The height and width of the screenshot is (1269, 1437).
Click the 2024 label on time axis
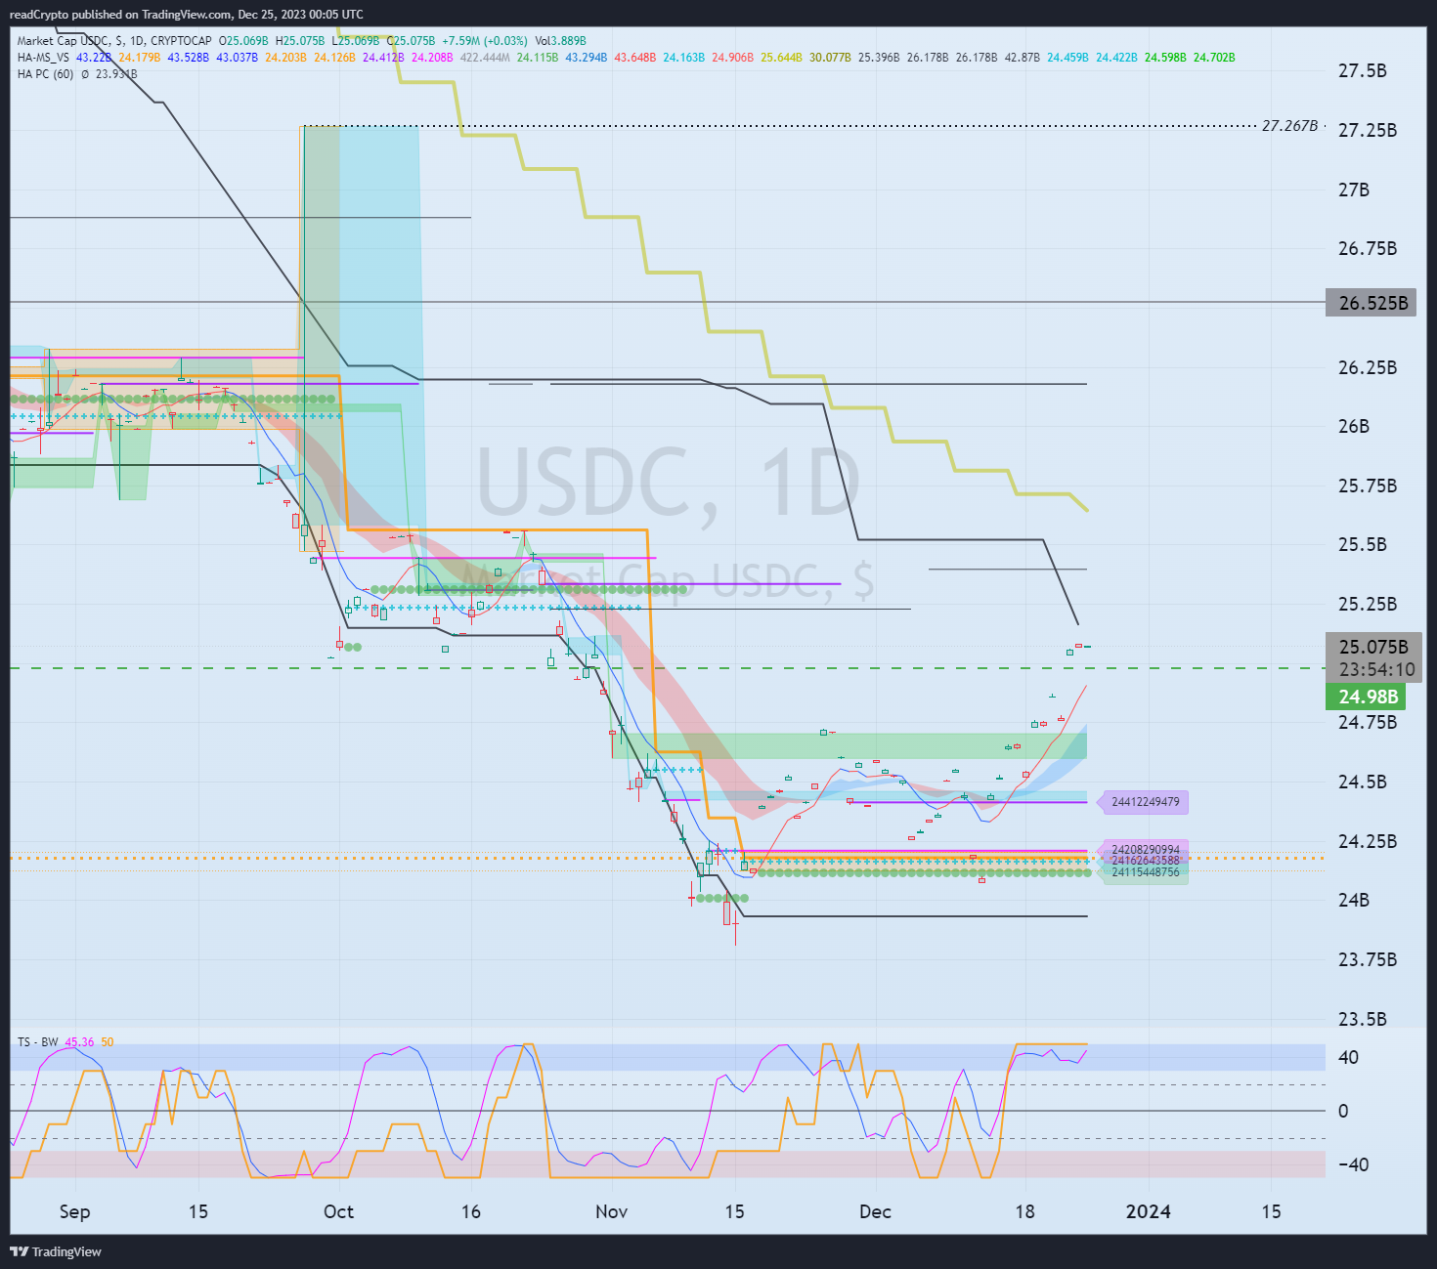[1148, 1211]
